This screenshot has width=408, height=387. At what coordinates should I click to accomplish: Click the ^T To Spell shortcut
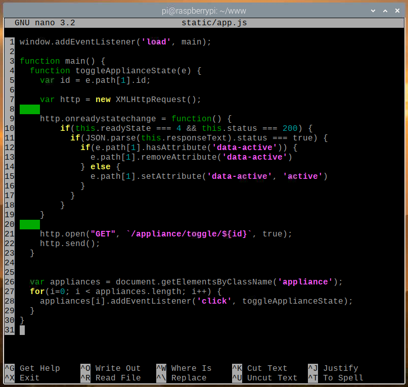pos(335,378)
